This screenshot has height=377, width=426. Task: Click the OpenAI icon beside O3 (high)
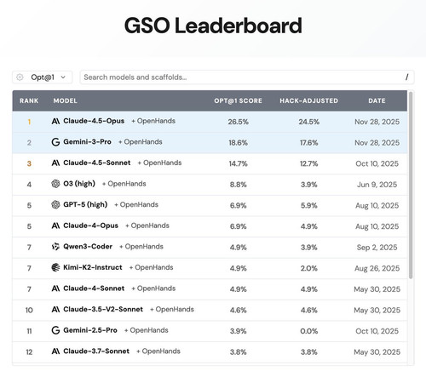(x=55, y=184)
